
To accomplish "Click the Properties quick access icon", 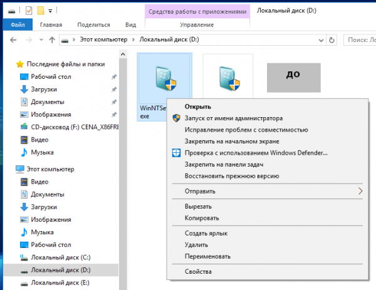I will [29, 11].
